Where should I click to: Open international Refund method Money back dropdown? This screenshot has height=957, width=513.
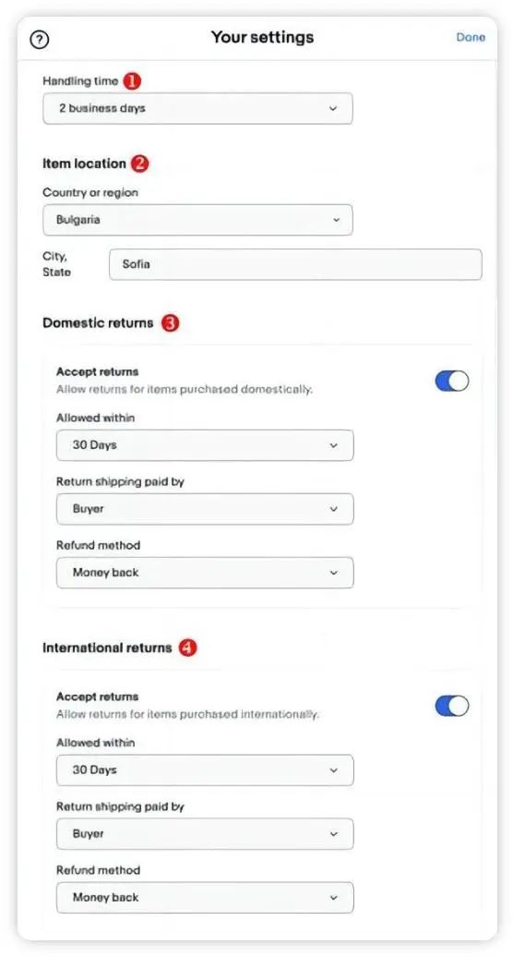click(205, 897)
